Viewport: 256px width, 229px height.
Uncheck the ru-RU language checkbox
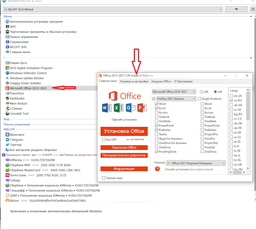pos(231,100)
